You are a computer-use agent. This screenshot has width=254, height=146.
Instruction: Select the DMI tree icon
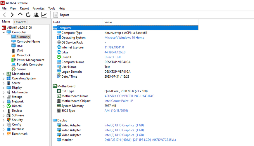tap(14, 46)
